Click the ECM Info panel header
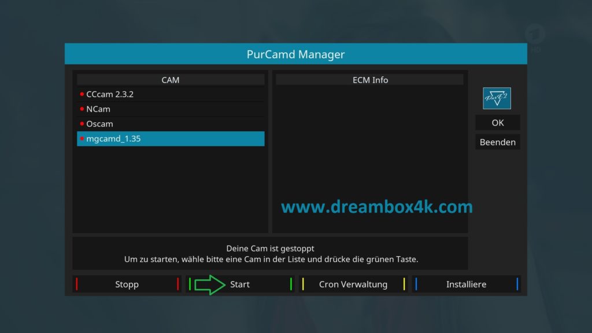The image size is (592, 333). click(x=370, y=80)
